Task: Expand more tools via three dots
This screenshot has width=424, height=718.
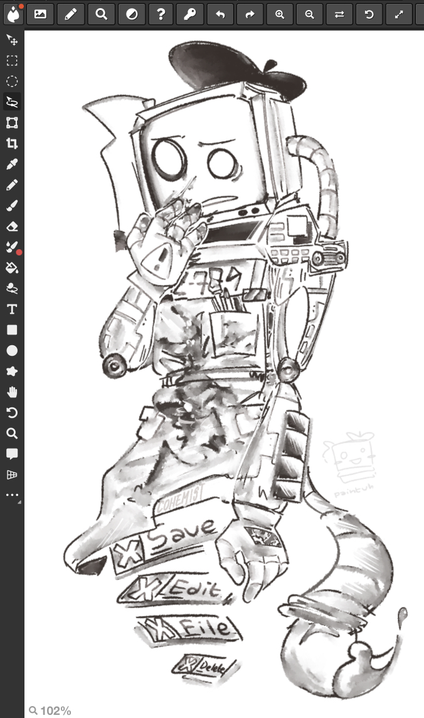Action: [x=12, y=495]
